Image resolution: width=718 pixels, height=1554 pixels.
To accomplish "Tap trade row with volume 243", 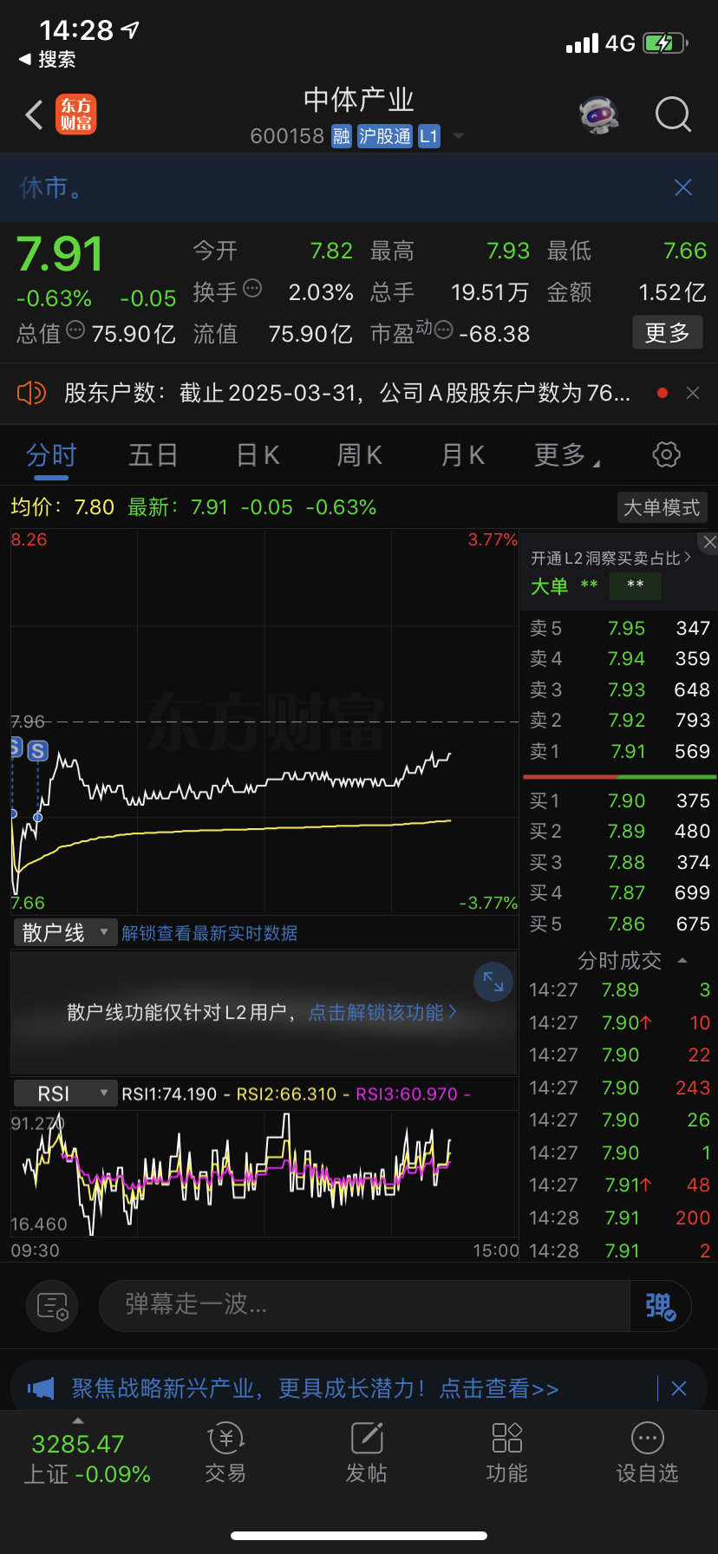I will pos(619,1087).
